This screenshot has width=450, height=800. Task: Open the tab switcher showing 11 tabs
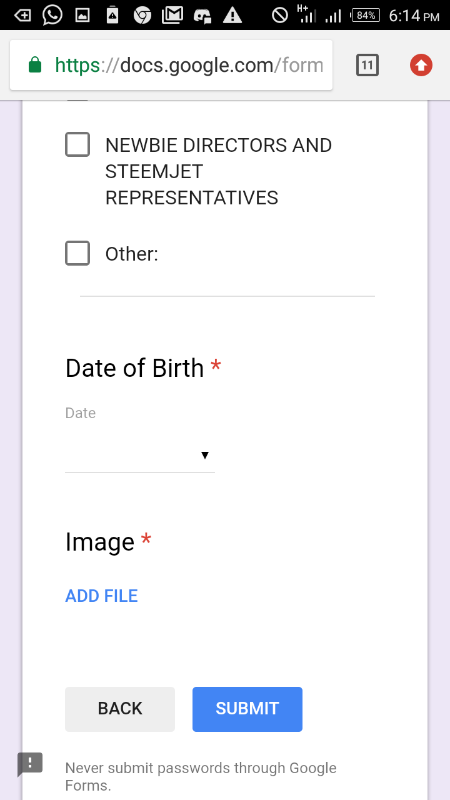[367, 65]
